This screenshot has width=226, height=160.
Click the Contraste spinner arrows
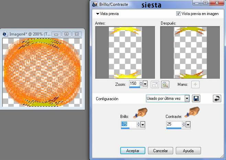[x=184, y=124]
